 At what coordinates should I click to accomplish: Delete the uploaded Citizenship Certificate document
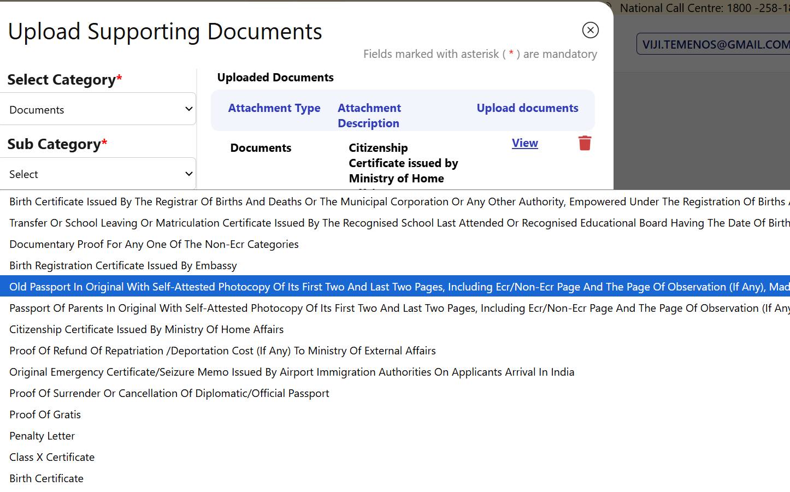(x=585, y=143)
